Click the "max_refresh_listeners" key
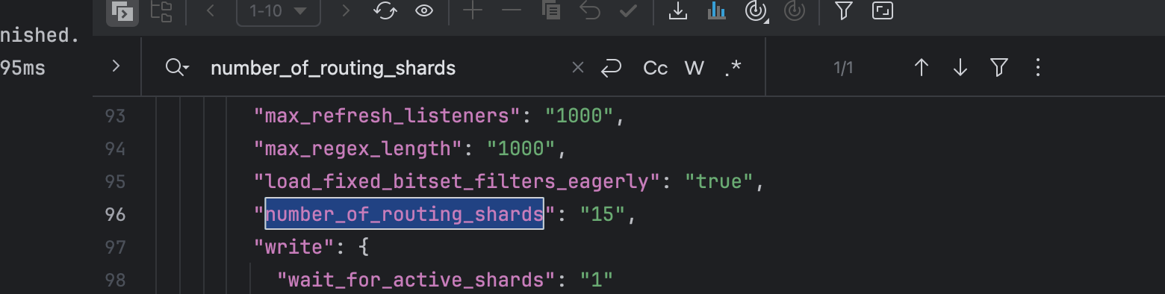The height and width of the screenshot is (294, 1165). [x=386, y=116]
